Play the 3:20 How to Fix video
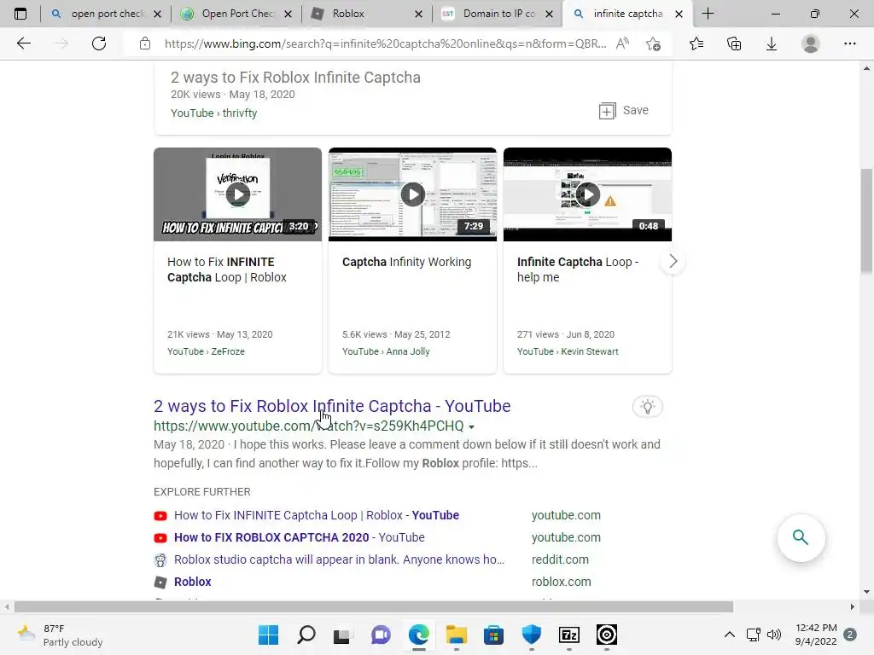The height and width of the screenshot is (655, 874). (x=238, y=194)
